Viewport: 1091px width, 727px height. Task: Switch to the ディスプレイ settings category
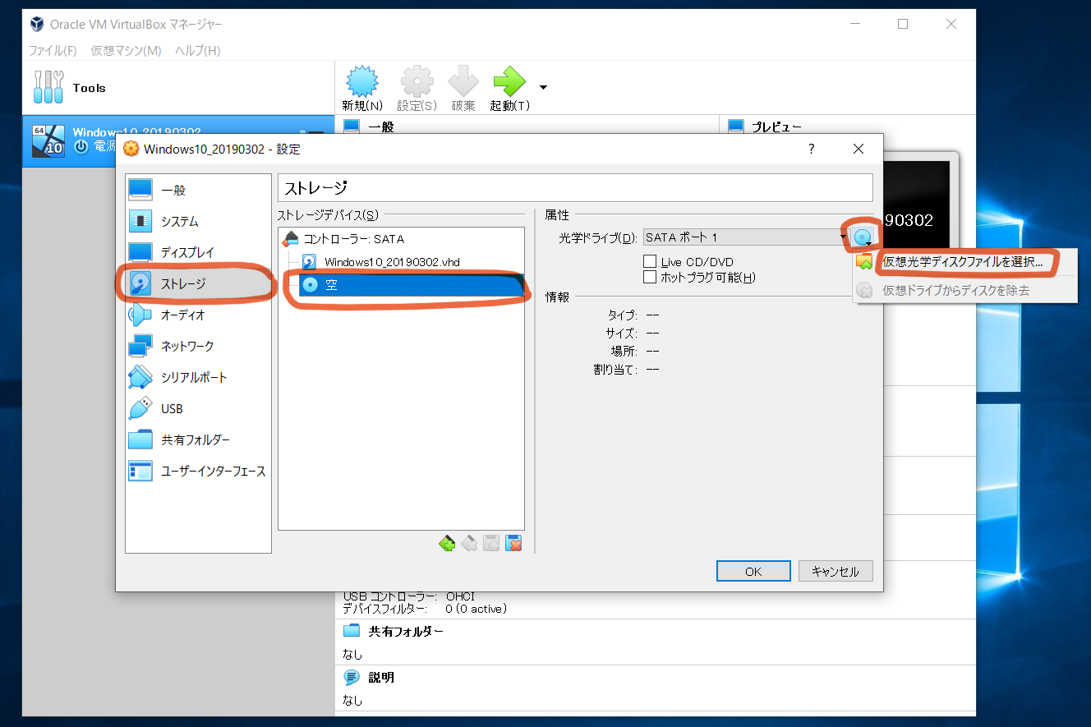(198, 252)
